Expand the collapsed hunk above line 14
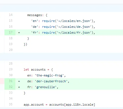This screenshot has width=123, height=109. 61,8
